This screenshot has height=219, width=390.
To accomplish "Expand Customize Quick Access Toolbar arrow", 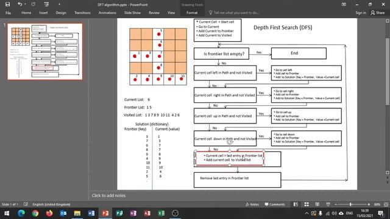I will point(59,4).
